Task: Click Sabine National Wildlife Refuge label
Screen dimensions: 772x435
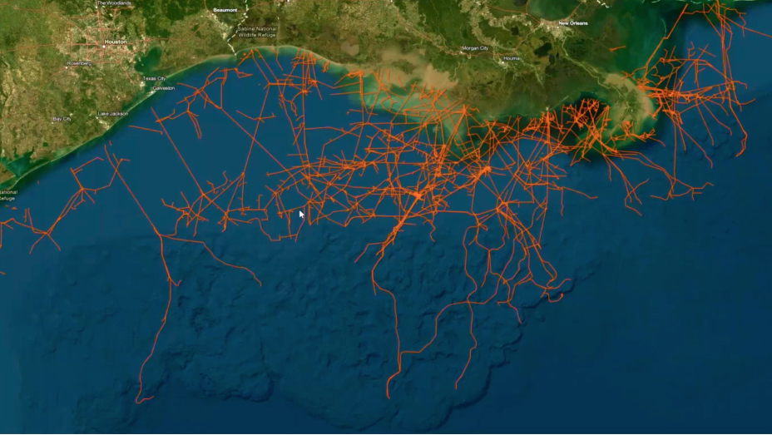Action: pyautogui.click(x=257, y=32)
